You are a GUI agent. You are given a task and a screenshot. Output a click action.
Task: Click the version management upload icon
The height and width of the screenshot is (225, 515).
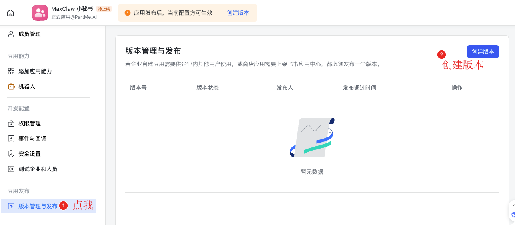(x=11, y=206)
